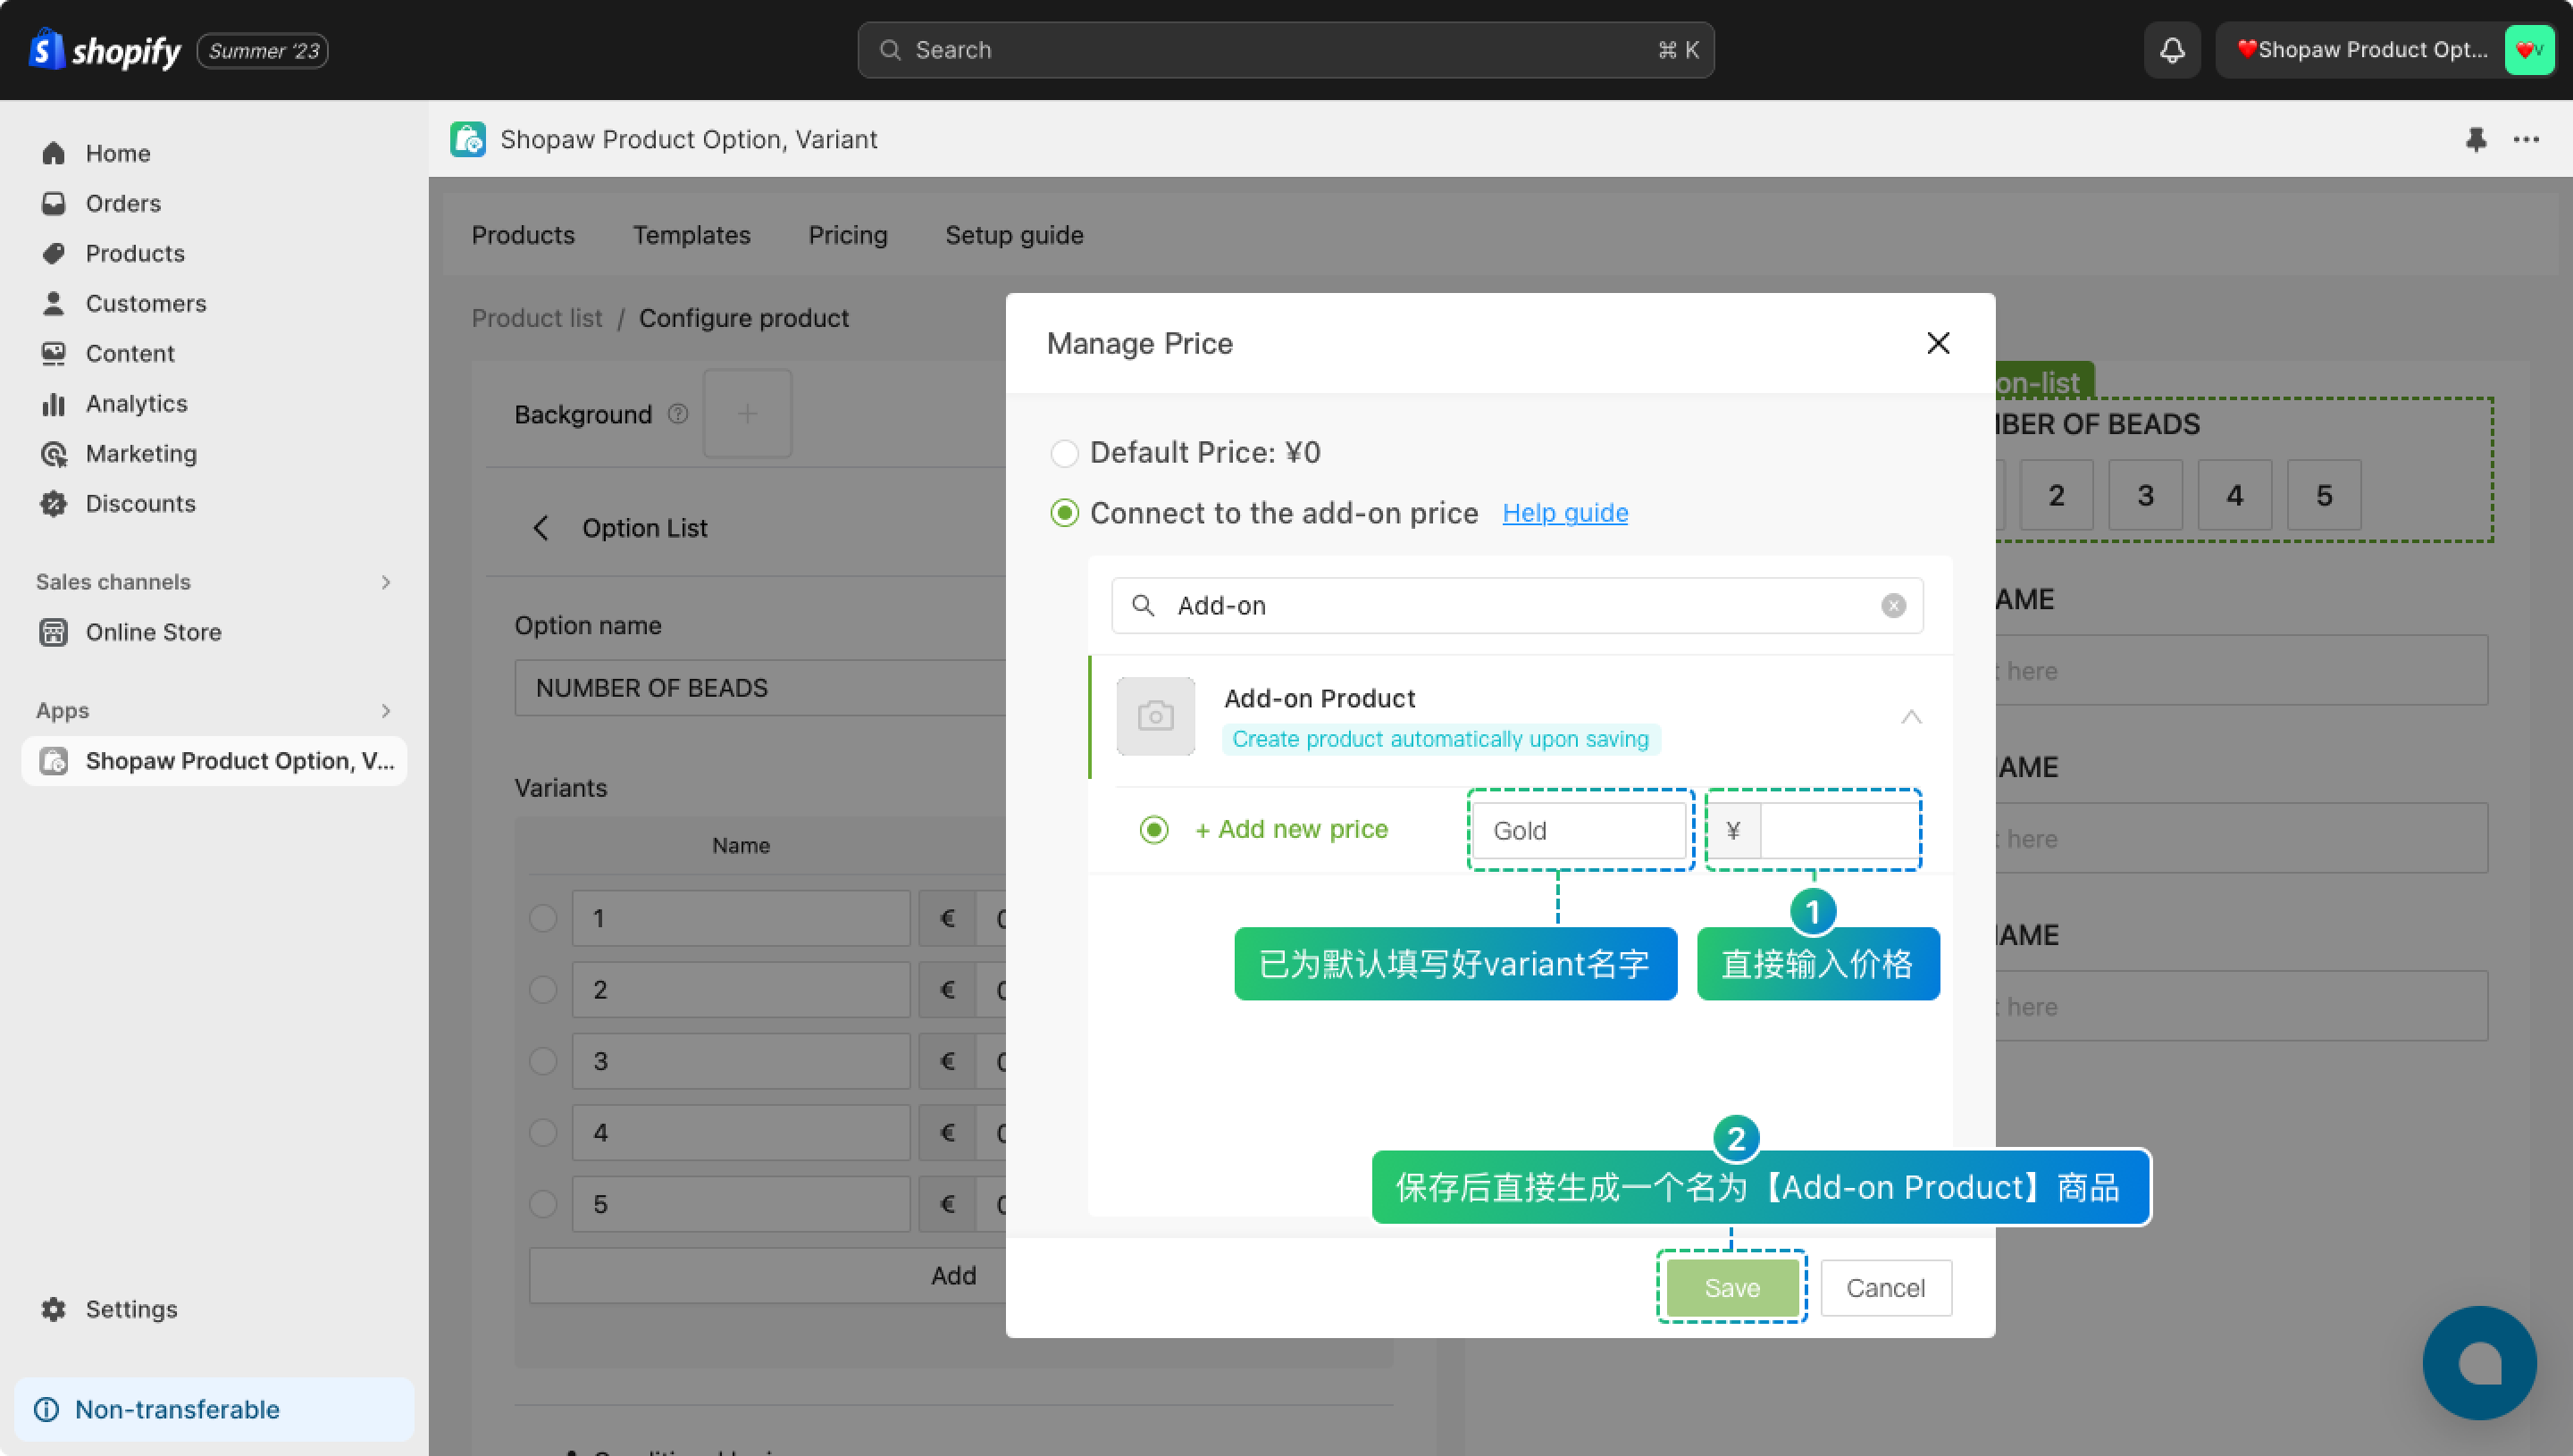Select the Default Price radio button
Viewport: 2573px width, 1456px height.
pyautogui.click(x=1064, y=453)
